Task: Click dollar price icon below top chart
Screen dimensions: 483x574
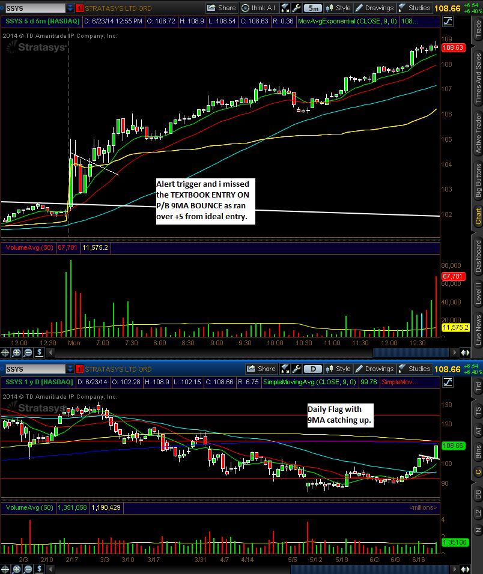Action: 39,352
